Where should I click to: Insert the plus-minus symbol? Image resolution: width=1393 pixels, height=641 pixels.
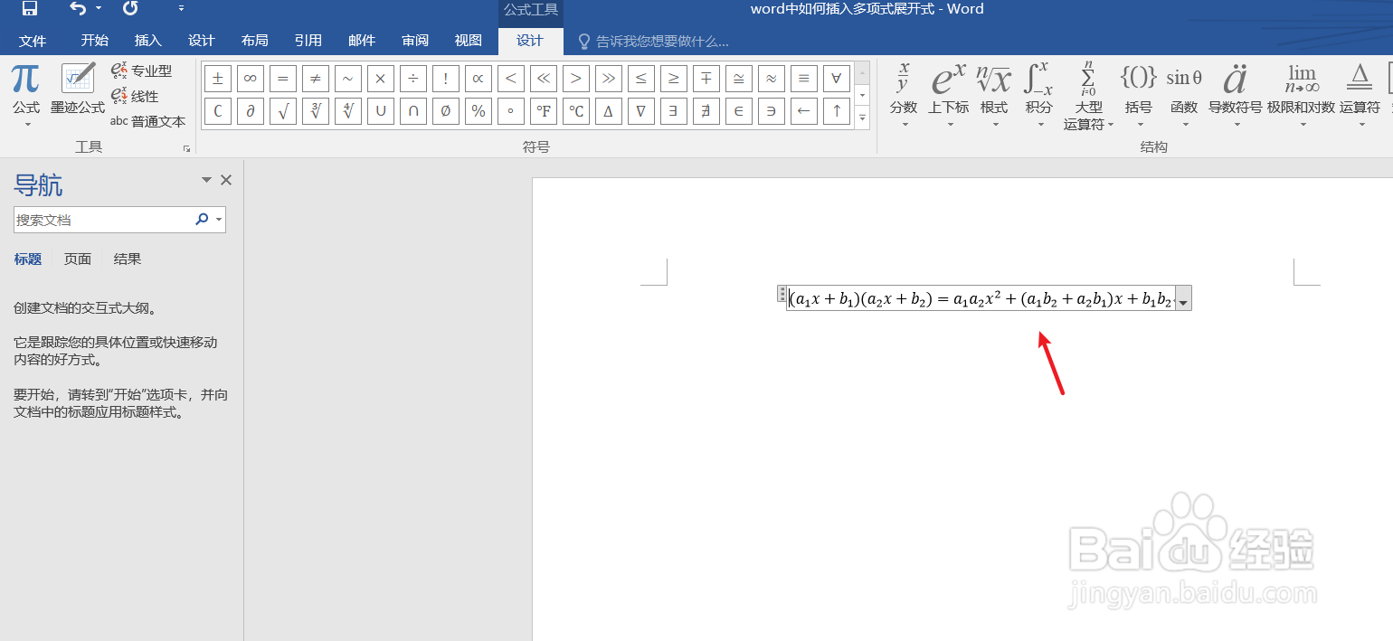[x=218, y=79]
